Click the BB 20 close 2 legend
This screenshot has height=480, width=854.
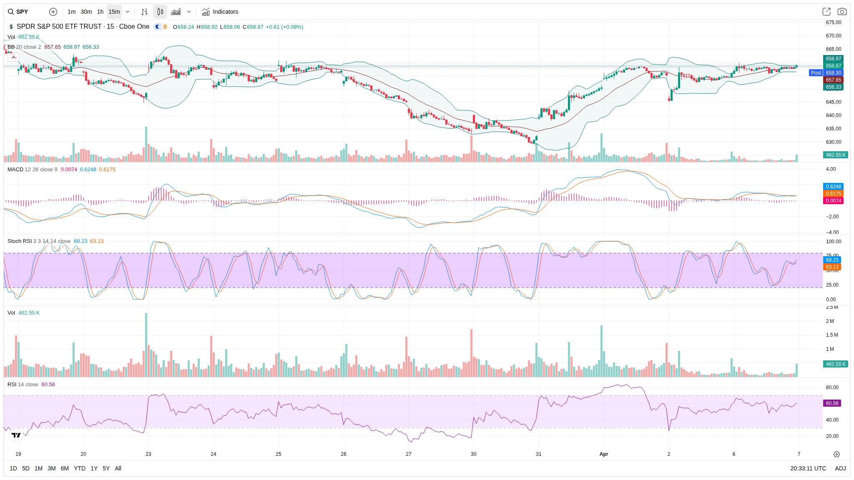pos(24,47)
